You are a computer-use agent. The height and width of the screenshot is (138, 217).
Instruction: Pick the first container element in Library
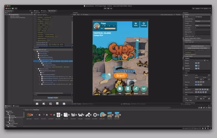pos(37,104)
